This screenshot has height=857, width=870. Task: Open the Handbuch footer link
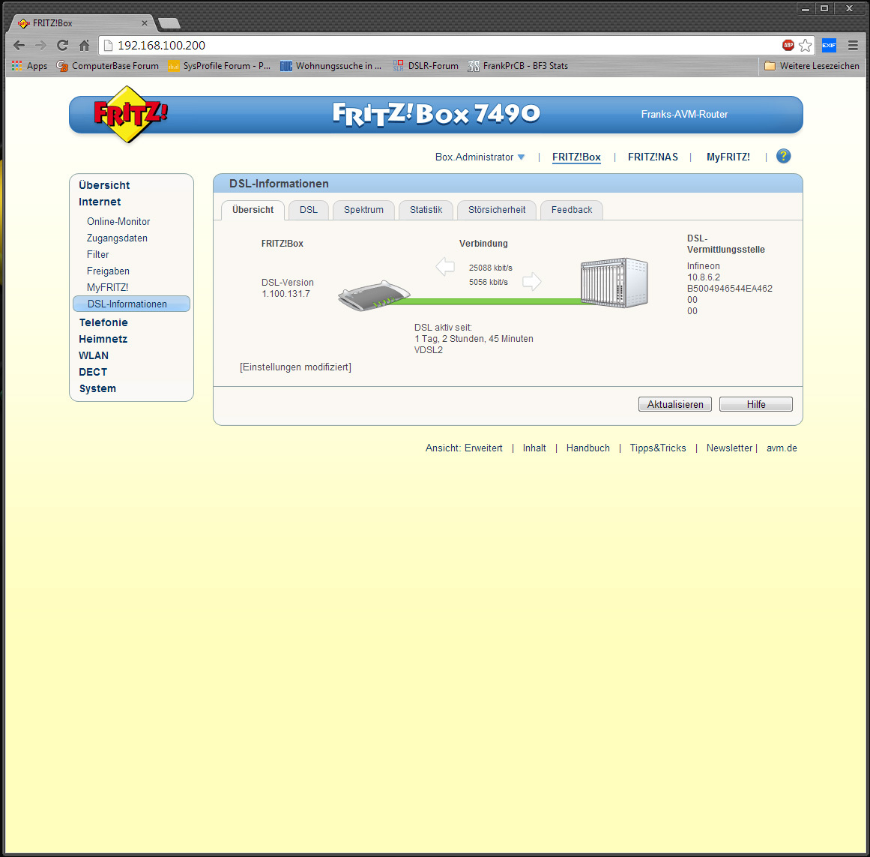coord(587,448)
